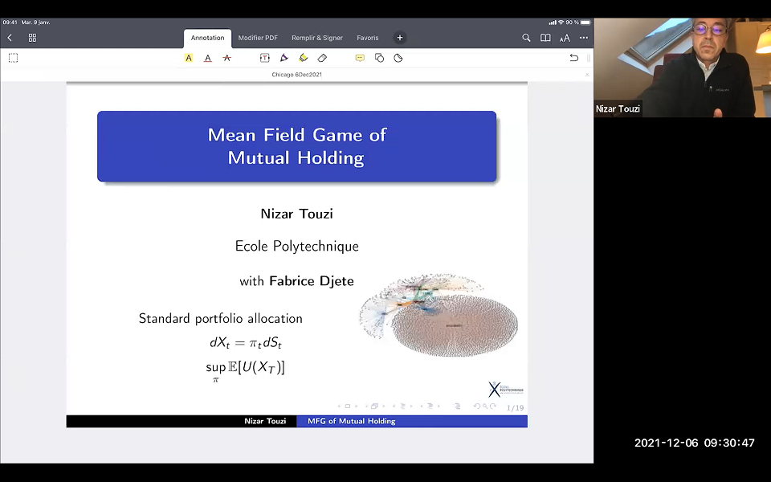Activate the strikethrough text tool
The height and width of the screenshot is (482, 771).
point(227,57)
